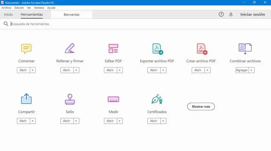This screenshot has width=271, height=151.
Task: Open the help question mark icon
Action: pyautogui.click(x=221, y=14)
